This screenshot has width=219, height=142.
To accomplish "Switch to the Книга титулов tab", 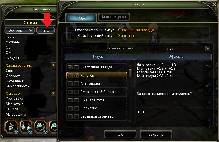I will click(x=114, y=17).
